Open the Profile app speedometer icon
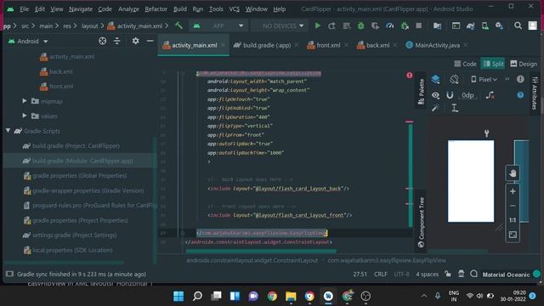Screen dimensions: 544x306 389,25
